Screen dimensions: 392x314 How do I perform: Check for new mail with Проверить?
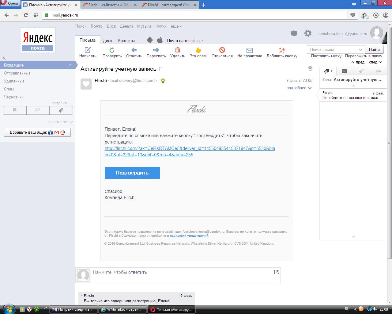[112, 52]
